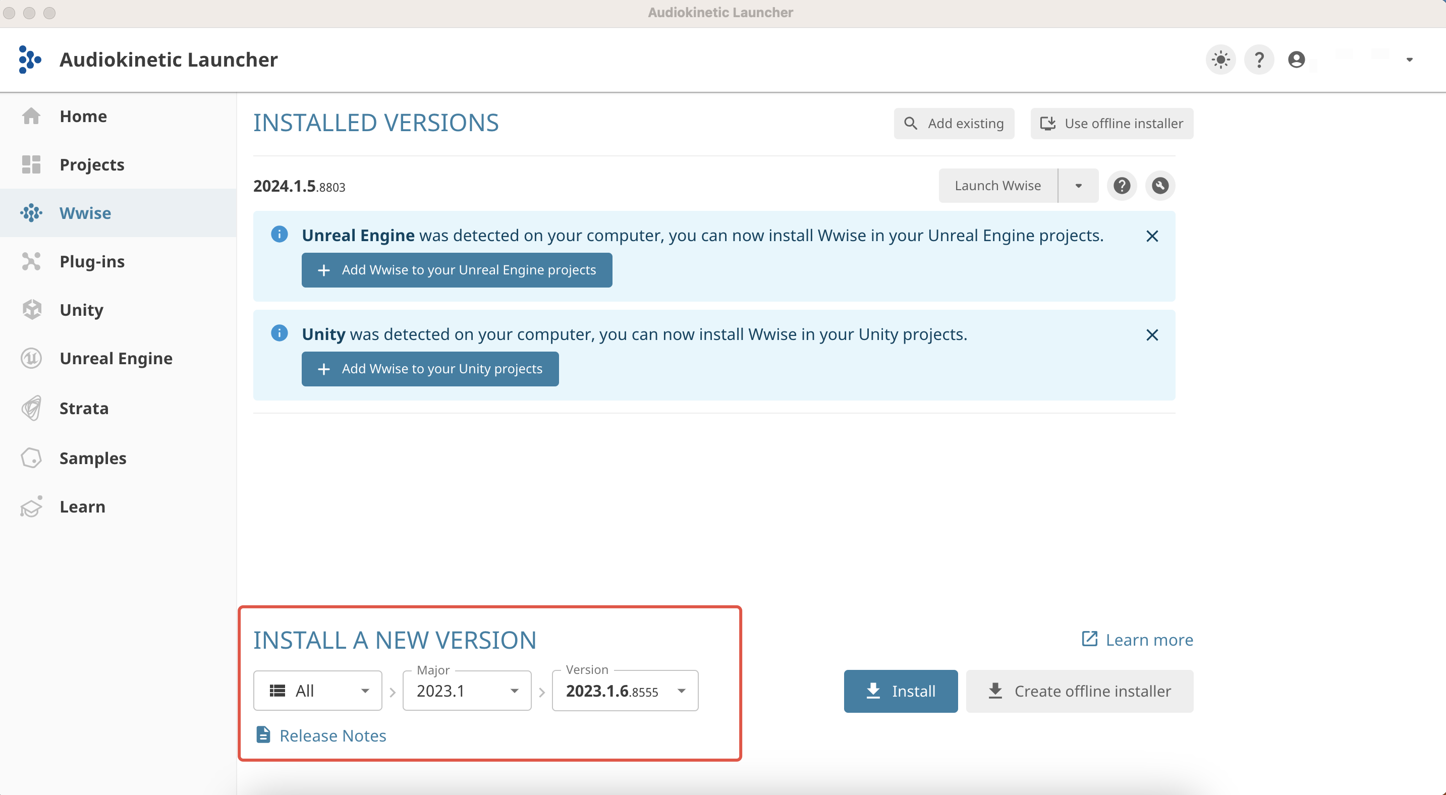Viewport: 1446px width, 795px height.
Task: Dismiss Unreal Engine detected notification
Action: pos(1152,236)
